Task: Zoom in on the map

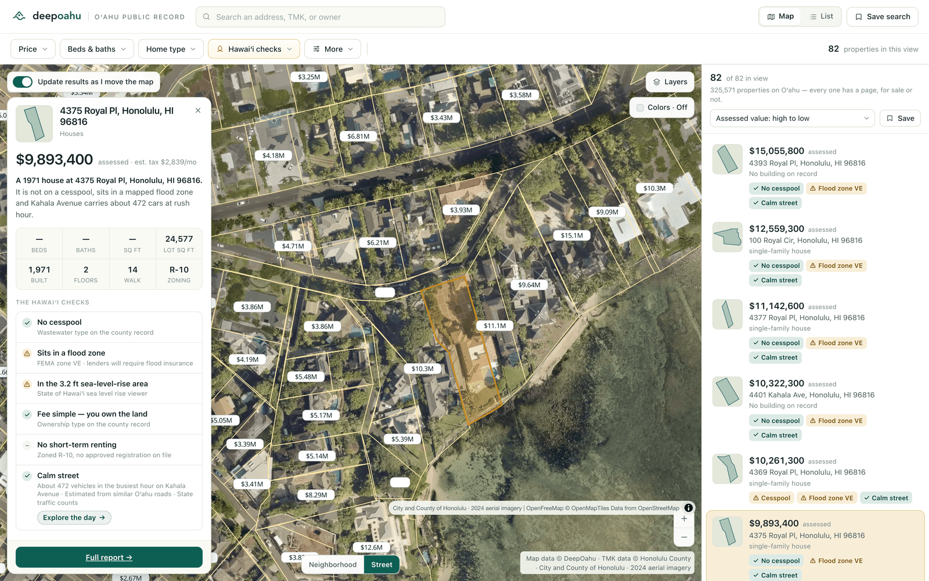Action: click(684, 519)
